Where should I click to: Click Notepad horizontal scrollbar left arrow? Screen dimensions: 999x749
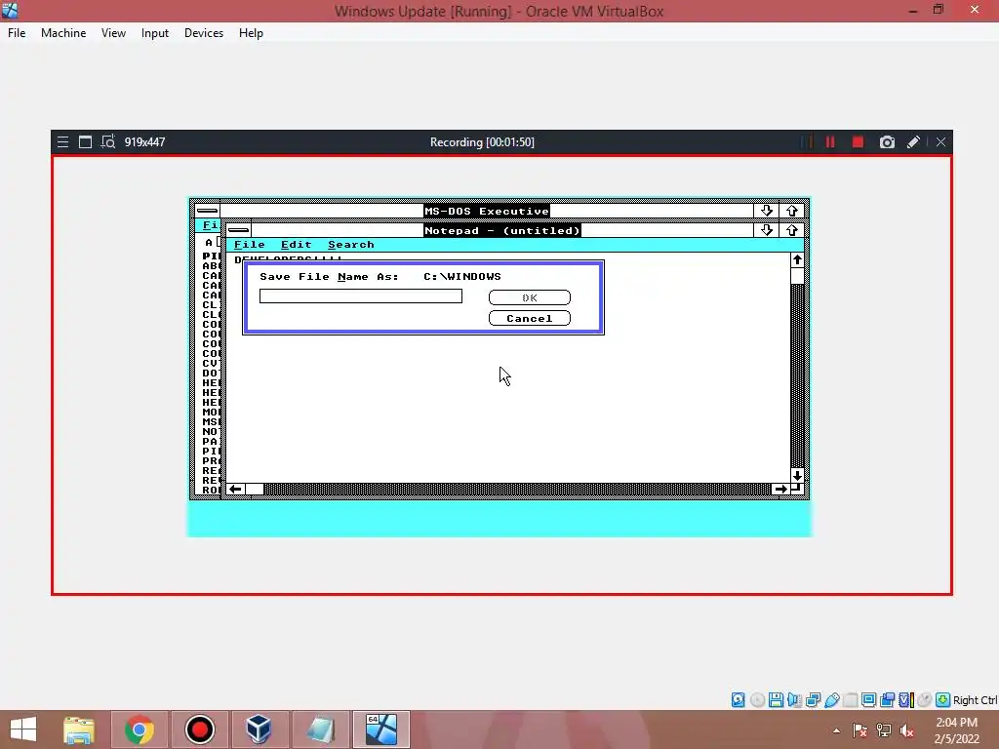pyautogui.click(x=235, y=490)
